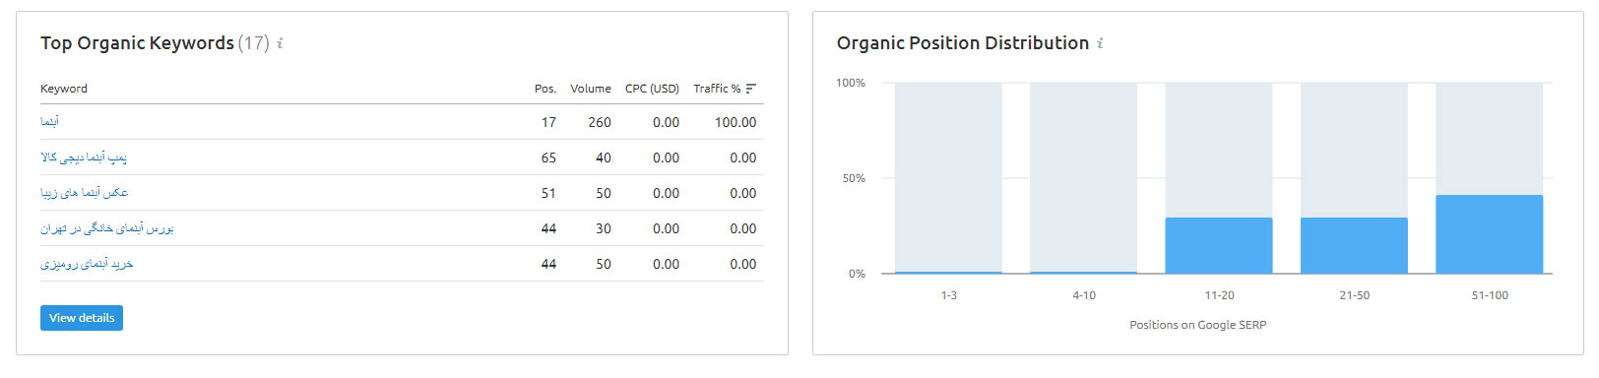
Task: Open the last keyword link in the table
Action: (87, 264)
